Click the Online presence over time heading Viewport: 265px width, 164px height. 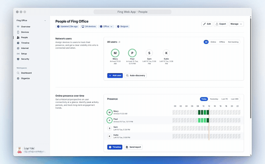70,96
